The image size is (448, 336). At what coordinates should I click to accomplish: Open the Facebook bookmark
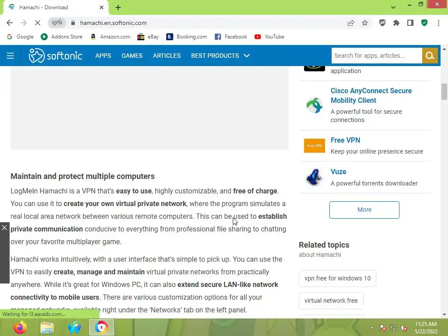(231, 37)
